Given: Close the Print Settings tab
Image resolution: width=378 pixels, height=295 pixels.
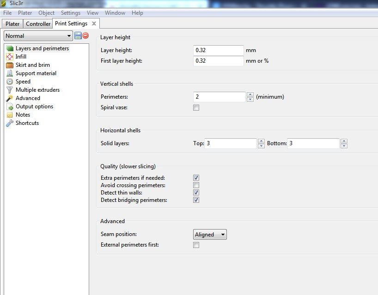Looking at the screenshot, I should point(94,24).
